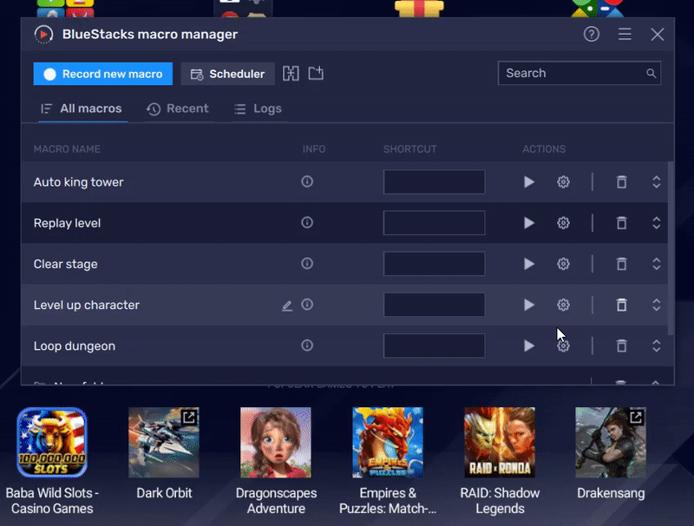This screenshot has width=694, height=526.
Task: Open the Scheduler
Action: pos(228,74)
